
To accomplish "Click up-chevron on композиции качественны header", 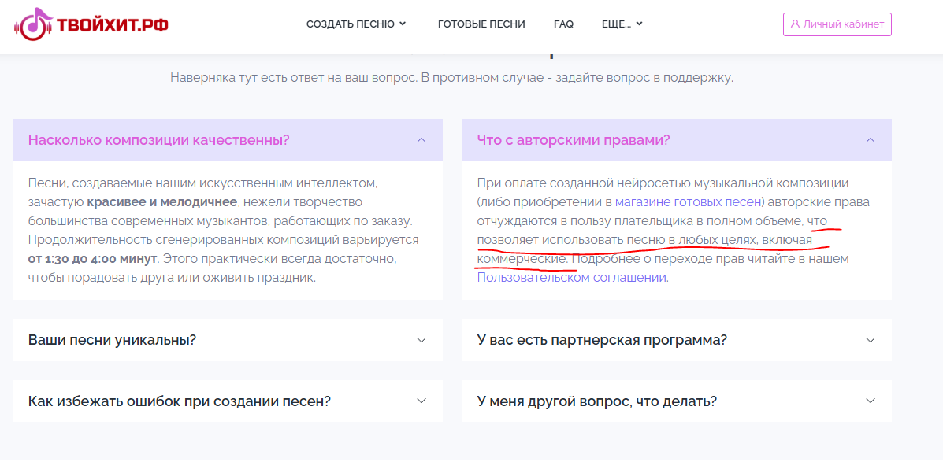I will click(x=421, y=140).
